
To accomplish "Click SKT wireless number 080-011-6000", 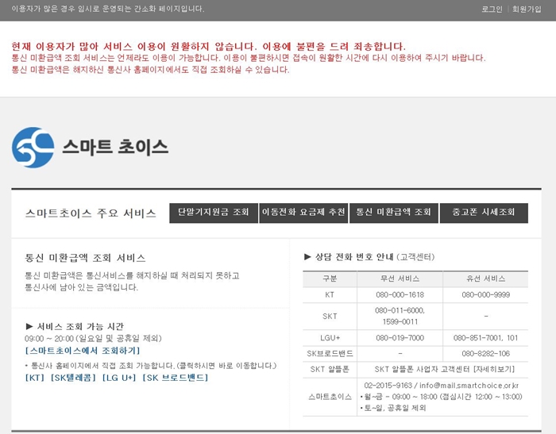I will tap(400, 310).
